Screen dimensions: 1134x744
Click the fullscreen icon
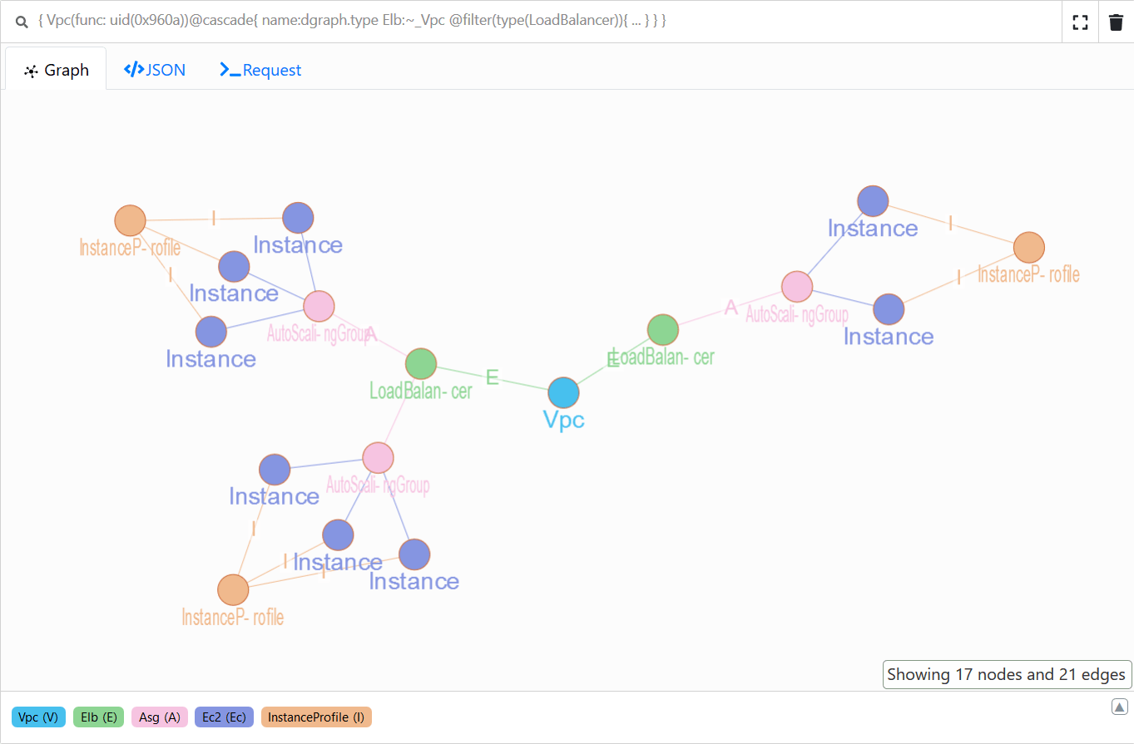click(x=1080, y=22)
